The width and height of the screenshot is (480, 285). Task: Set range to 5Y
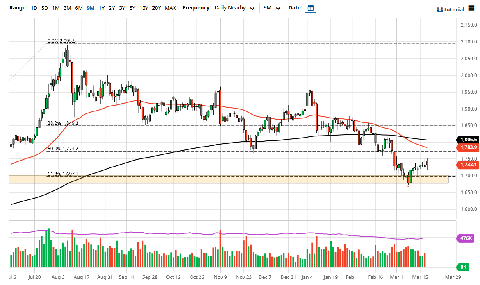coord(132,8)
